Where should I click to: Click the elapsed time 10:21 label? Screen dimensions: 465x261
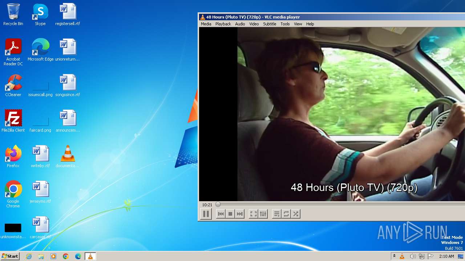pyautogui.click(x=207, y=205)
